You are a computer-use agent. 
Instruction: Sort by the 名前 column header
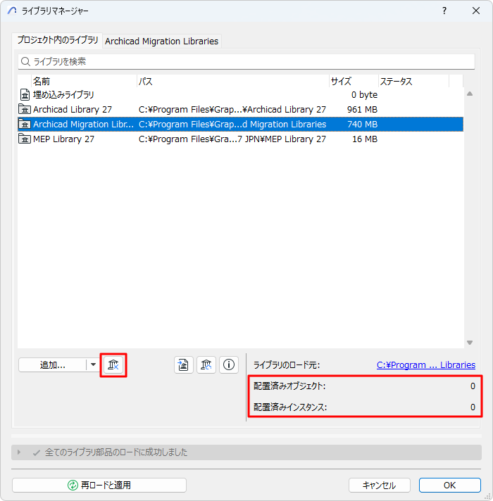coord(84,81)
